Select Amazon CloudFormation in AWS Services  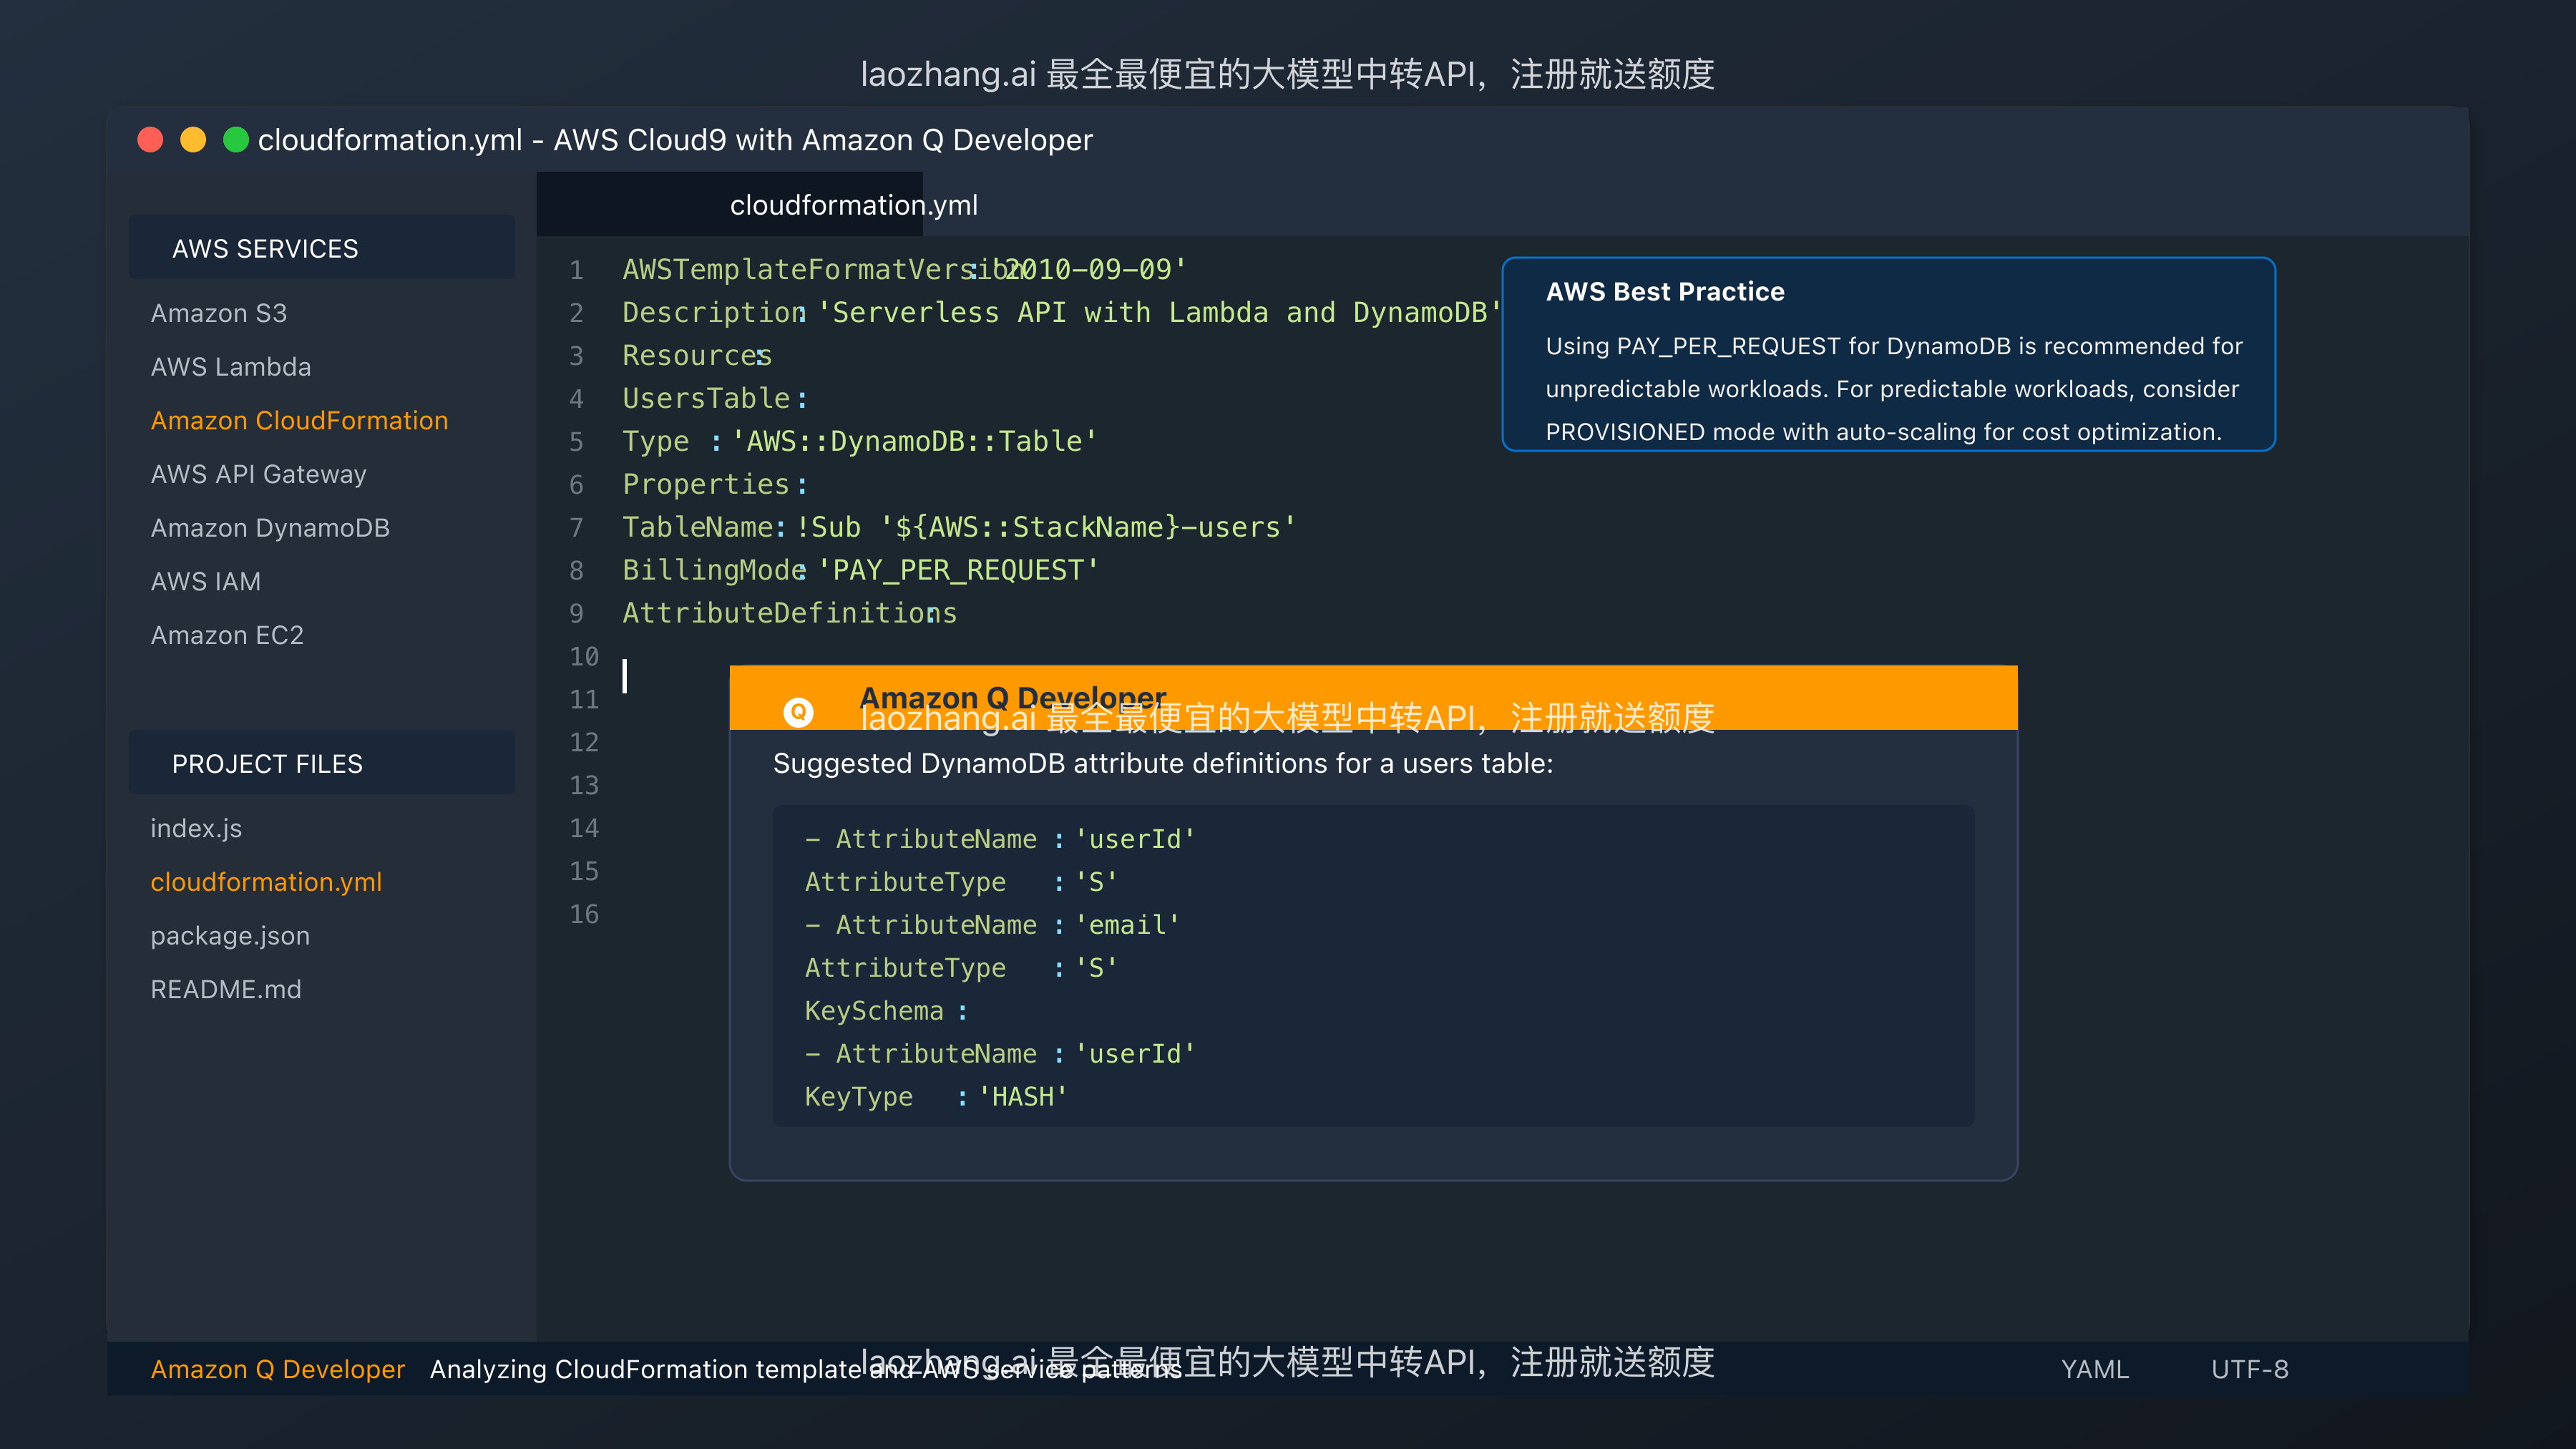[299, 420]
